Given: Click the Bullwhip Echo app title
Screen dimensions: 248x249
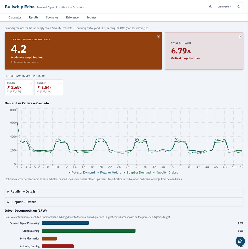Looking at the screenshot, I should click(20, 7).
